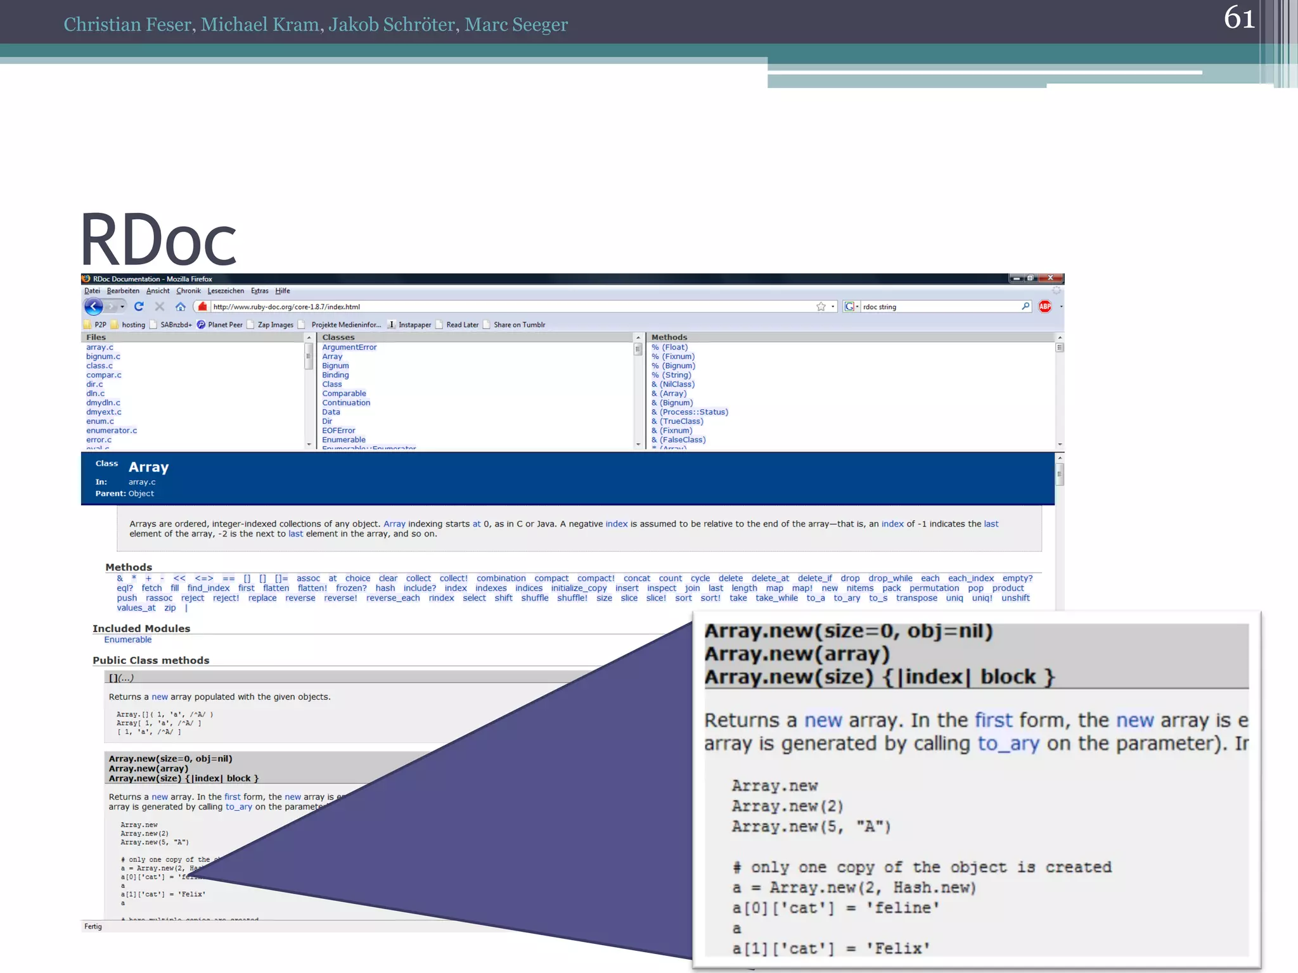The image size is (1298, 973).
Task: Click the values_at method link
Action: pos(136,608)
